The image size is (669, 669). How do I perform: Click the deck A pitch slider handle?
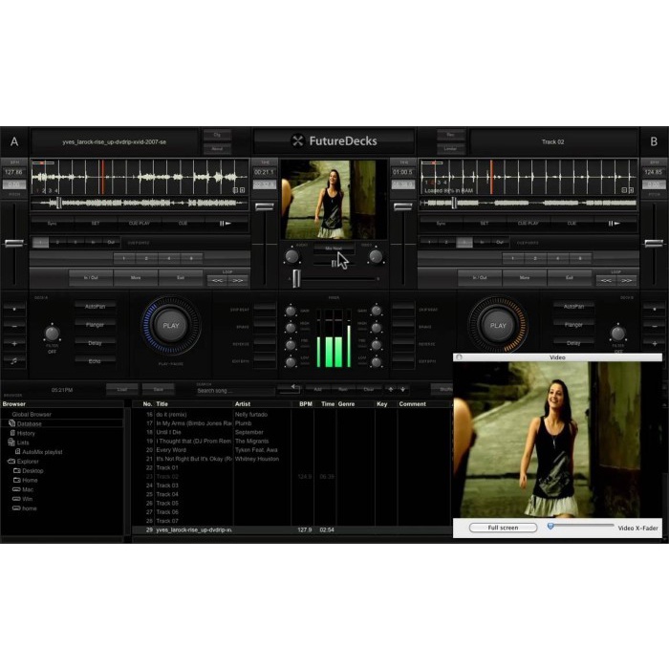14,243
